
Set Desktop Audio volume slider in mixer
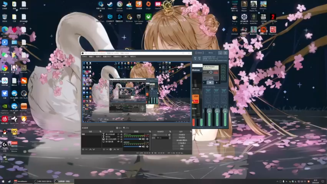click(x=132, y=146)
